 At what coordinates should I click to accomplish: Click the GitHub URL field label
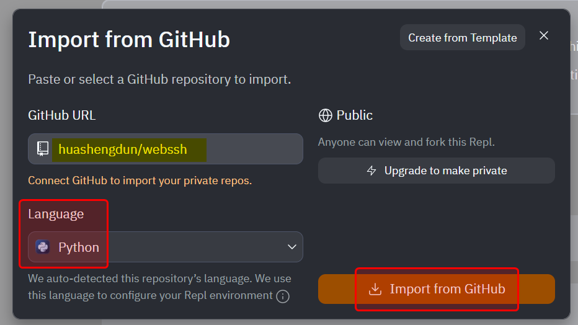coord(62,115)
